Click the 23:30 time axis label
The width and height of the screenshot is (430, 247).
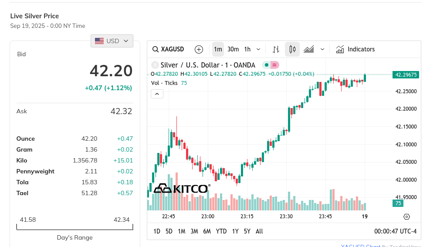click(286, 217)
